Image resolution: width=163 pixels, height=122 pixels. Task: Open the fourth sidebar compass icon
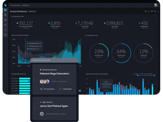(x=5, y=25)
